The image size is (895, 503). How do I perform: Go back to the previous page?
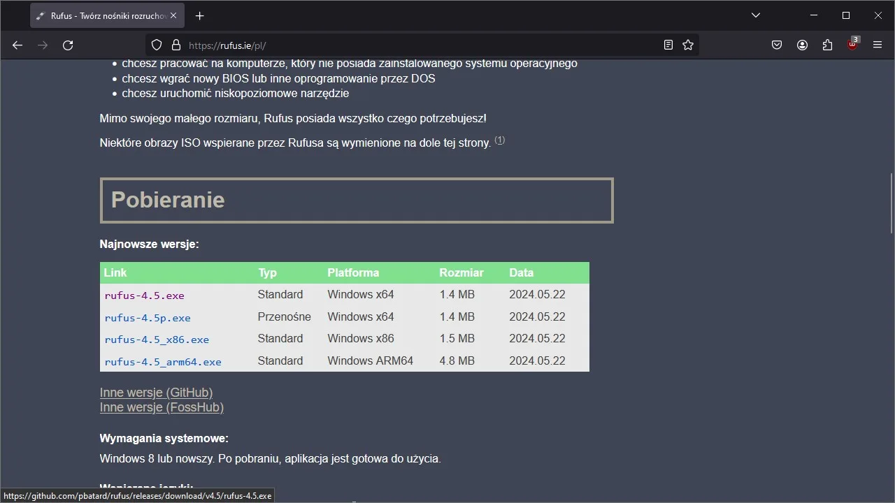17,45
